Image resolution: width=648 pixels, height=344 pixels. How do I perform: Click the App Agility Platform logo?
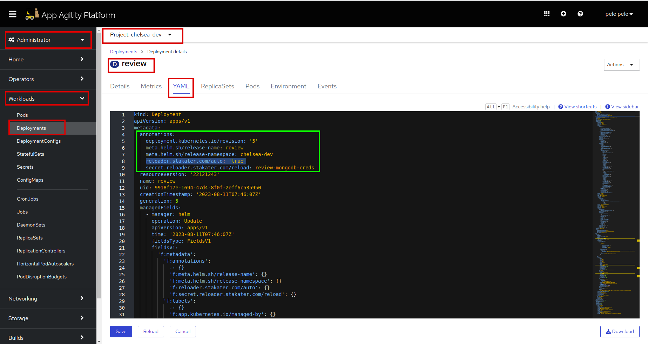point(70,15)
